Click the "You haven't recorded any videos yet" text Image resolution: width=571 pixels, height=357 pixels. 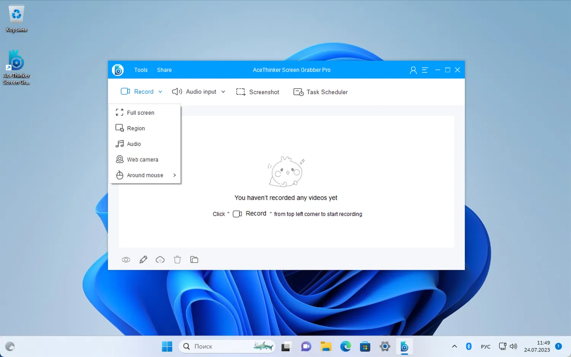coord(286,198)
